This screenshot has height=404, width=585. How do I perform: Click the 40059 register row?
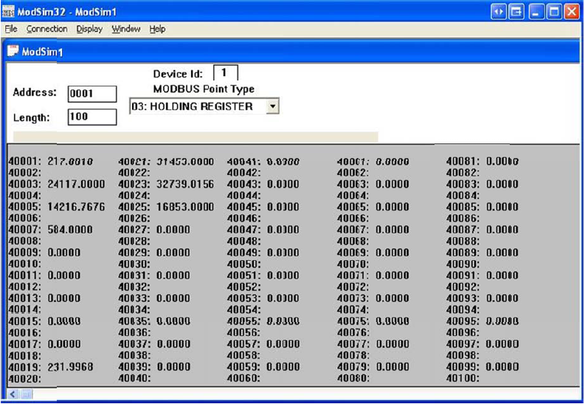[x=263, y=367]
